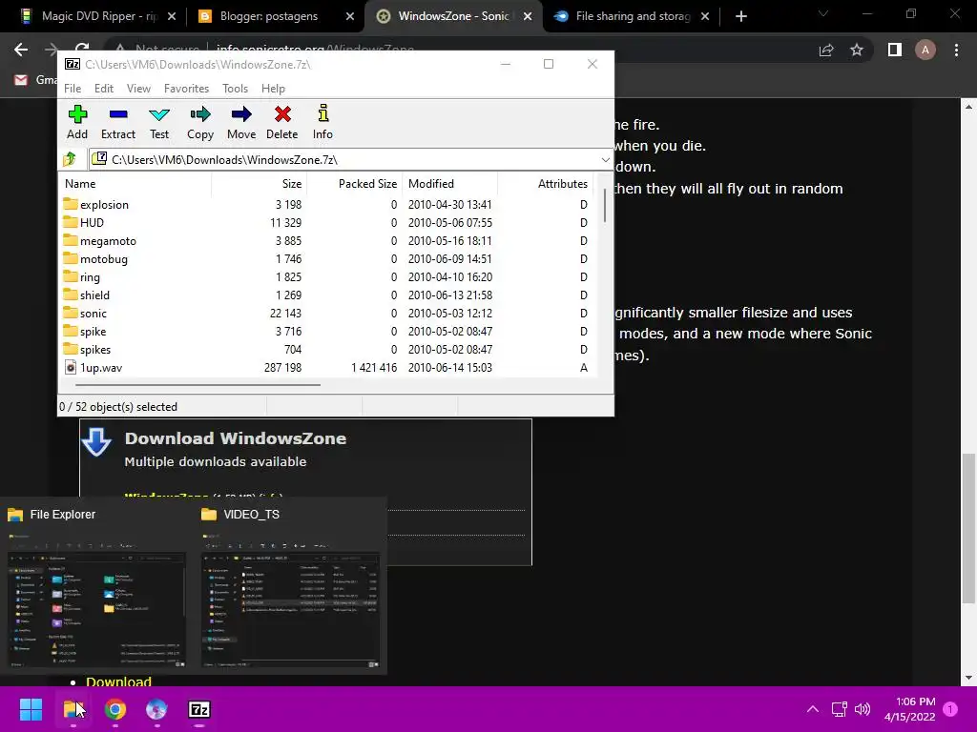Click the volume speaker tray icon
This screenshot has height=732, width=977.
(863, 709)
